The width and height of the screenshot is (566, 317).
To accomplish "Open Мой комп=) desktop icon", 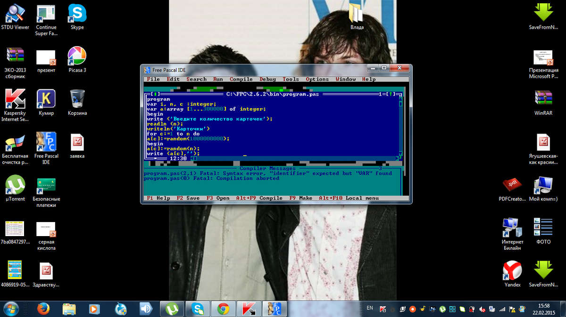I will tap(543, 189).
